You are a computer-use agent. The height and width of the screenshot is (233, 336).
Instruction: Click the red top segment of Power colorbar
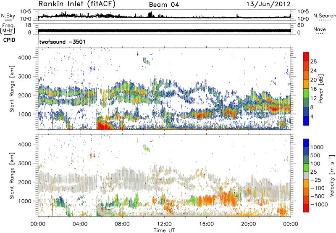[306, 57]
